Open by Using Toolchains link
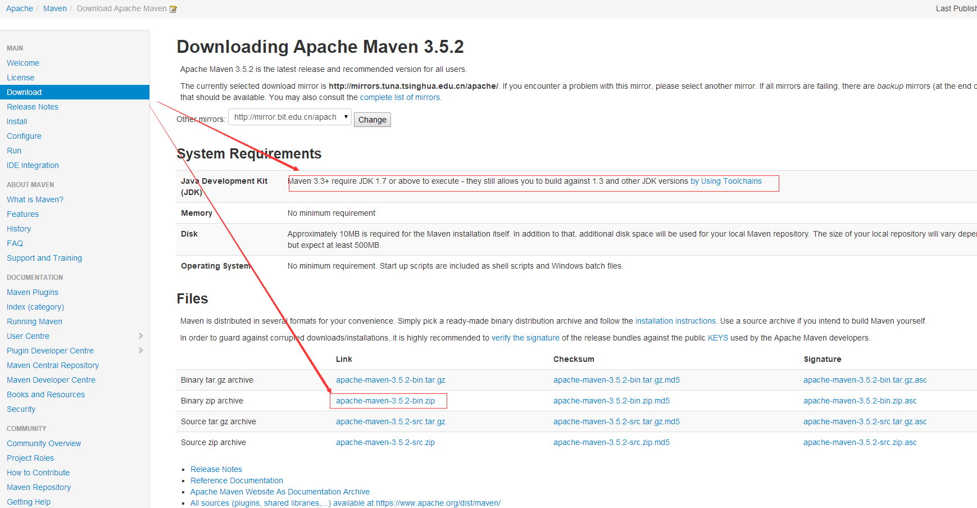The height and width of the screenshot is (508, 977). pos(726,181)
